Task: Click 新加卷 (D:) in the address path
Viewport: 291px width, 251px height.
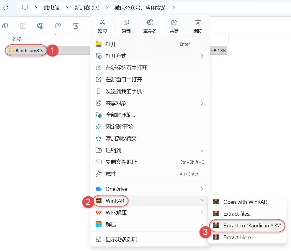Action: [87, 8]
